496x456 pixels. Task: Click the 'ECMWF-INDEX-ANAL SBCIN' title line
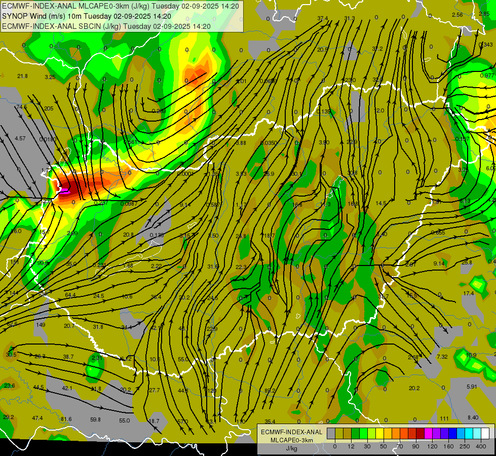106,26
